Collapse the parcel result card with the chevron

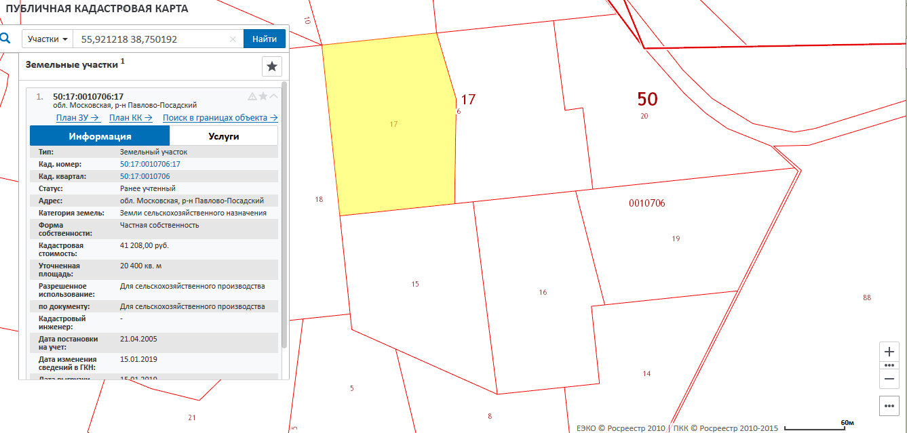[x=274, y=96]
